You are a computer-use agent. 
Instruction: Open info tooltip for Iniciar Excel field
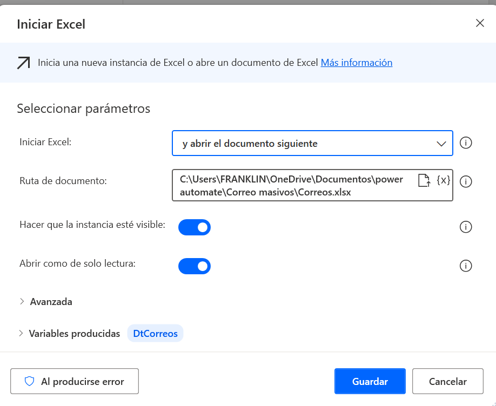tap(466, 143)
